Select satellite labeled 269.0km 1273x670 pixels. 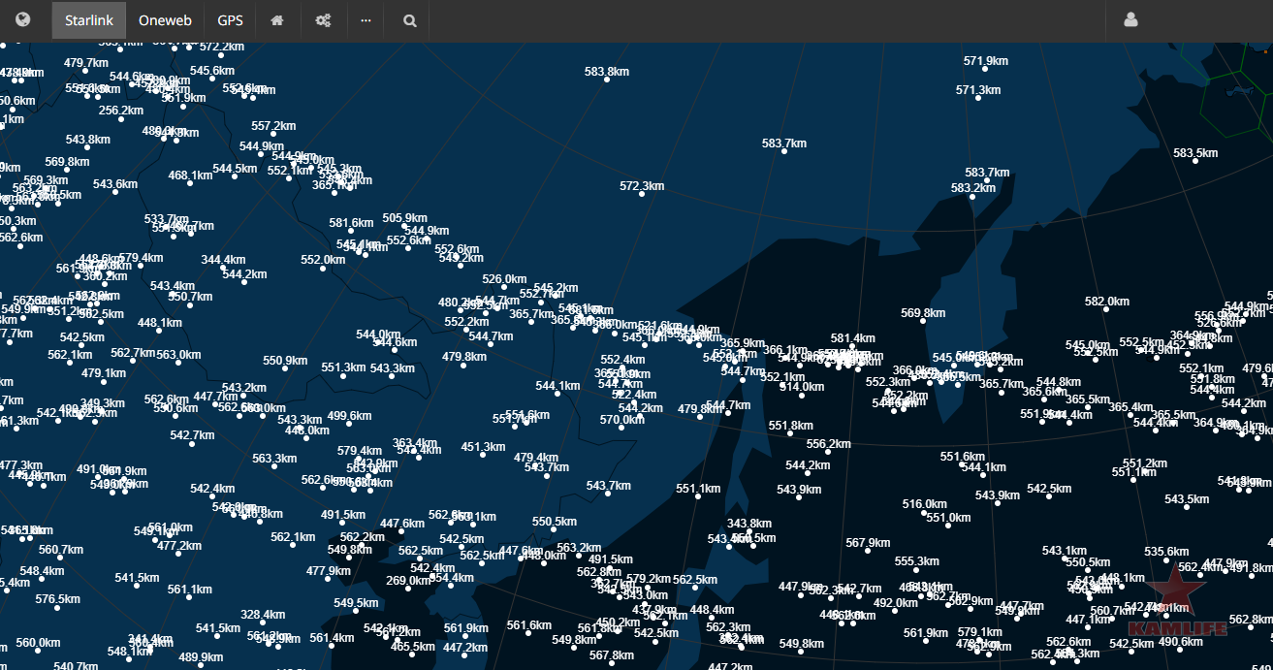408,581
